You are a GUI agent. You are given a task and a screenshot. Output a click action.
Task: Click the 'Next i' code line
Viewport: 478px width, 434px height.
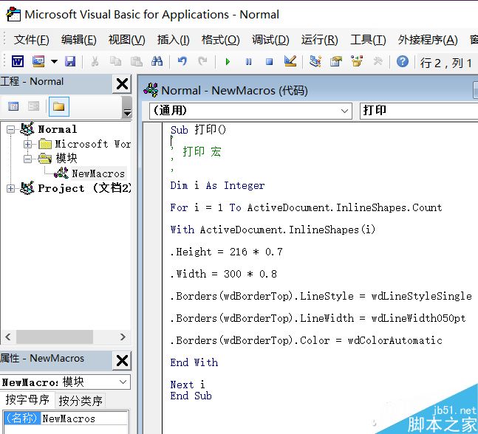[188, 385]
